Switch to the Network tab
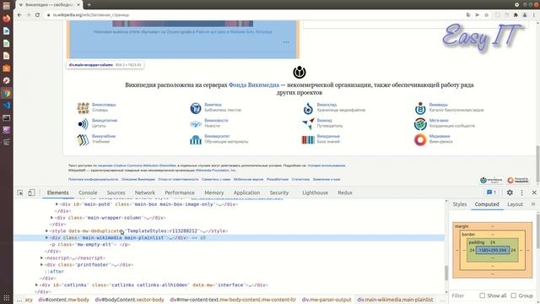Screen dimensions: 540x304 coord(144,193)
